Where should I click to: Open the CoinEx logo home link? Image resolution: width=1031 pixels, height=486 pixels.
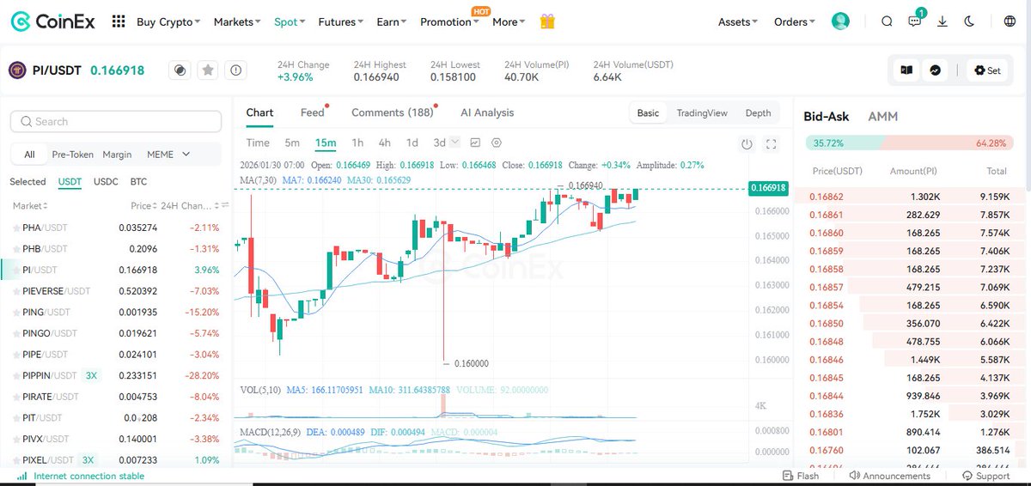pyautogui.click(x=55, y=21)
